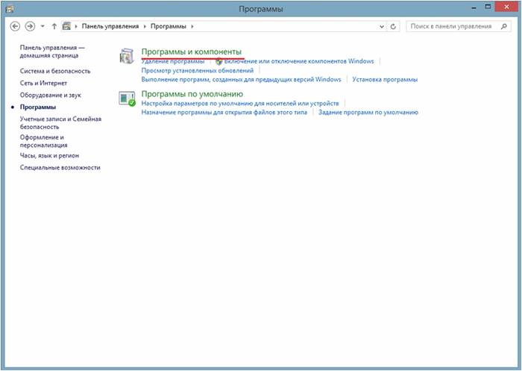Select Программы in the sidebar
Viewport: 522px width, 371px height.
tap(38, 107)
